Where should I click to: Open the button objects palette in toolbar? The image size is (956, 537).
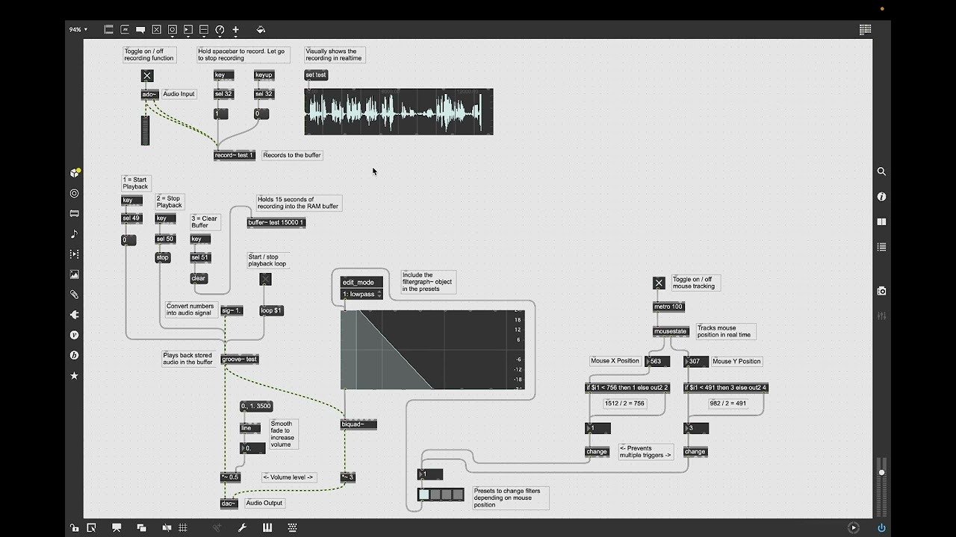tap(173, 30)
